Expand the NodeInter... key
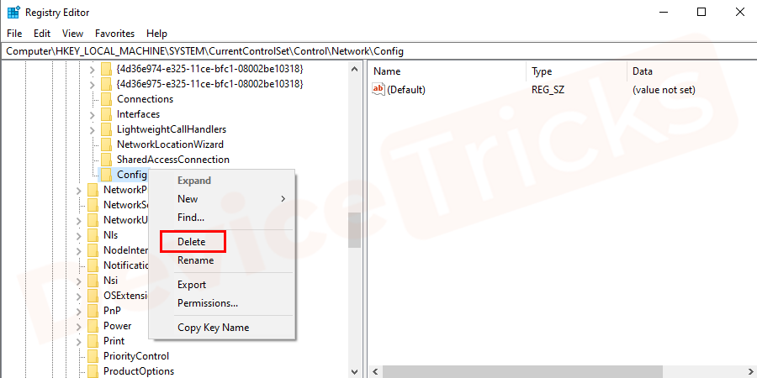Image resolution: width=757 pixels, height=378 pixels. (79, 250)
